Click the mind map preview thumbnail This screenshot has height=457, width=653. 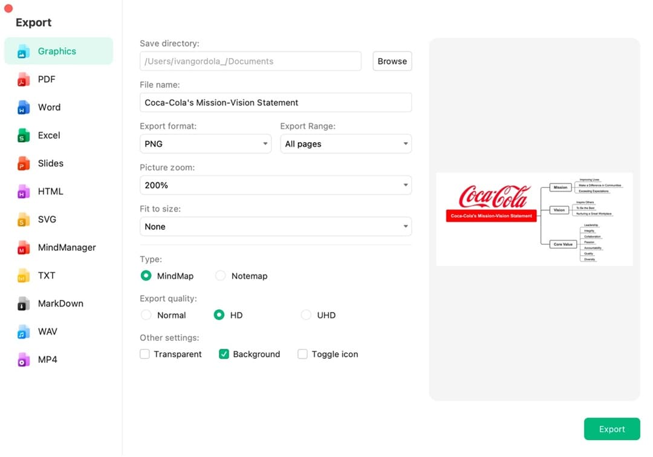point(534,219)
